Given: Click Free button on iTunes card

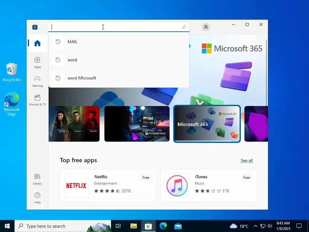Looking at the screenshot, I should click(x=247, y=178).
